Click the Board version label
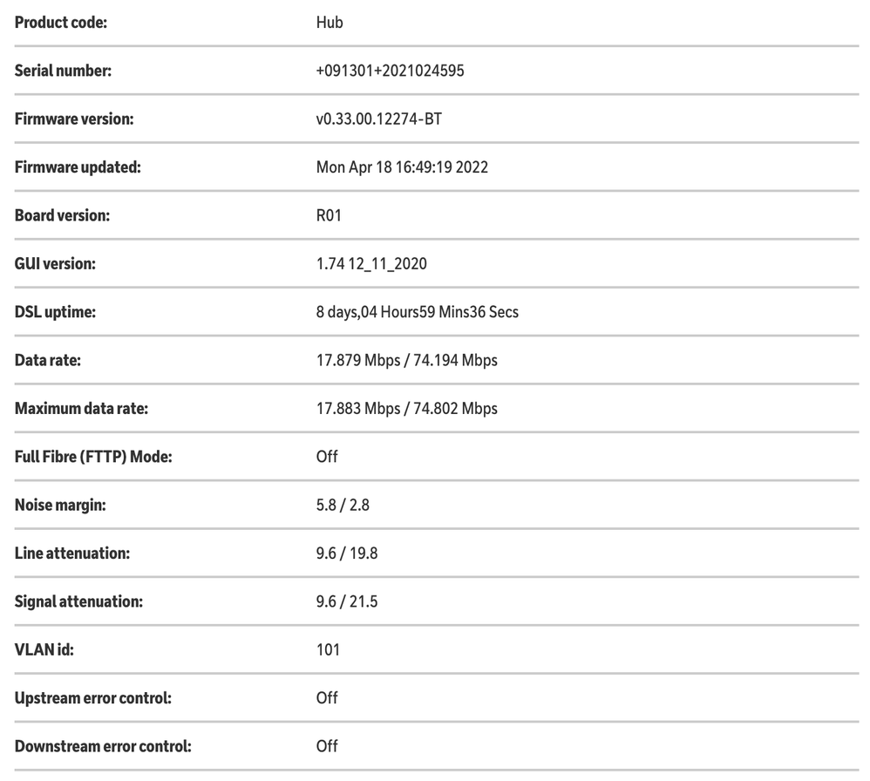 (62, 214)
